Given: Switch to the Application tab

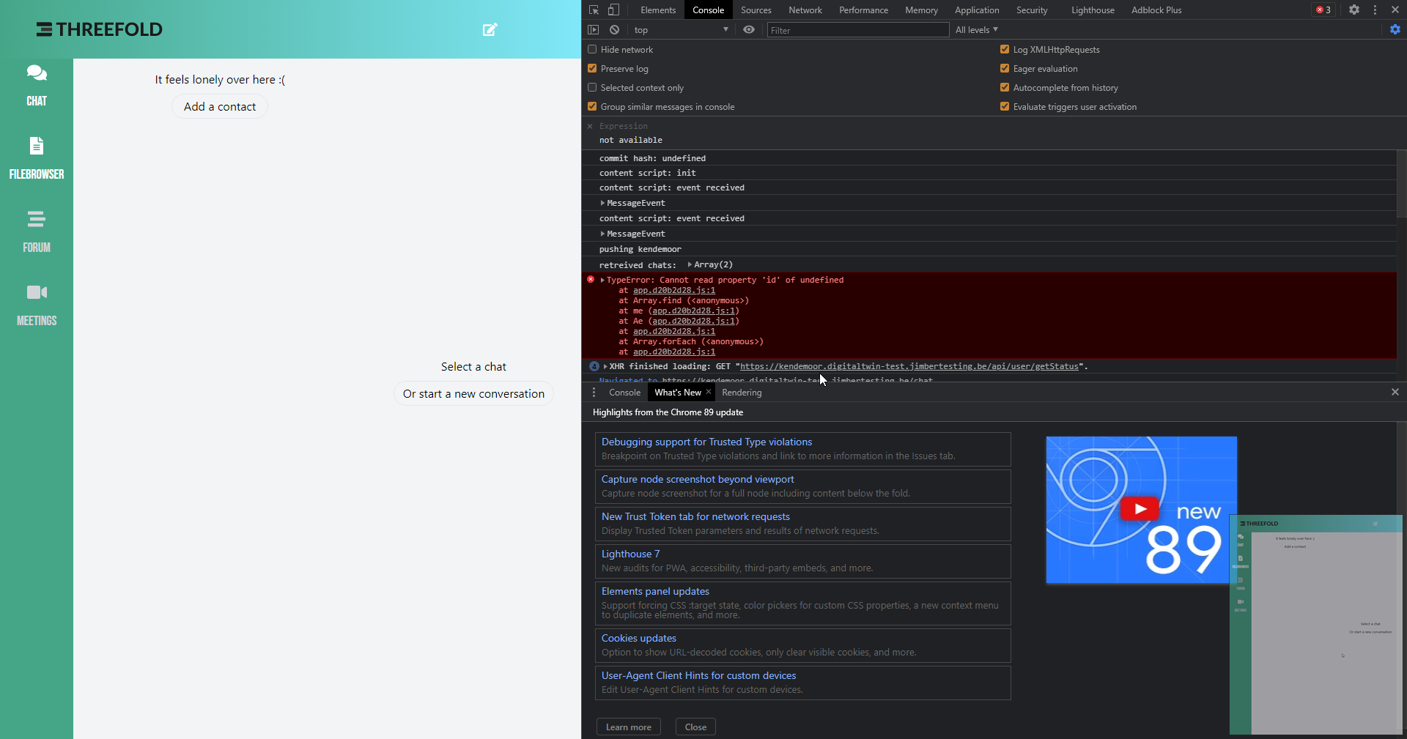Looking at the screenshot, I should (977, 10).
